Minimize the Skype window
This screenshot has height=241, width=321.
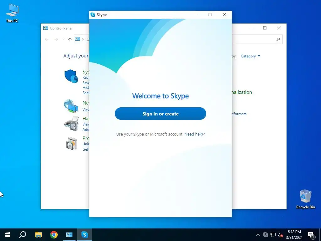point(196,15)
